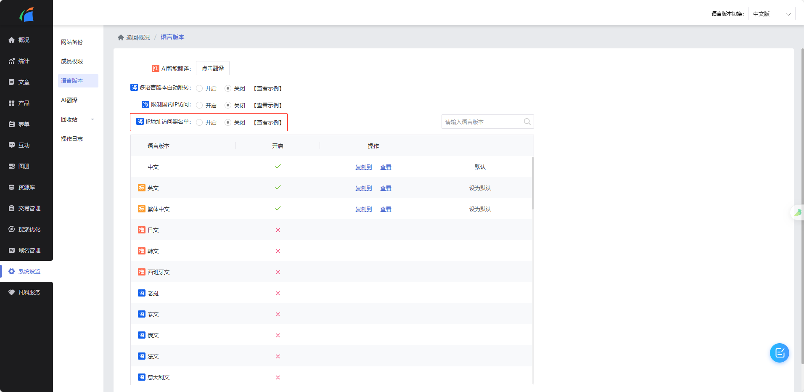The image size is (804, 392).
Task: Select 语言版本 in the settings submenu
Action: point(78,81)
